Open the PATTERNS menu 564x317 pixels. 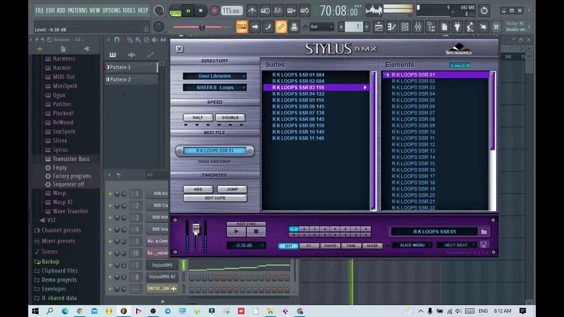[78, 11]
